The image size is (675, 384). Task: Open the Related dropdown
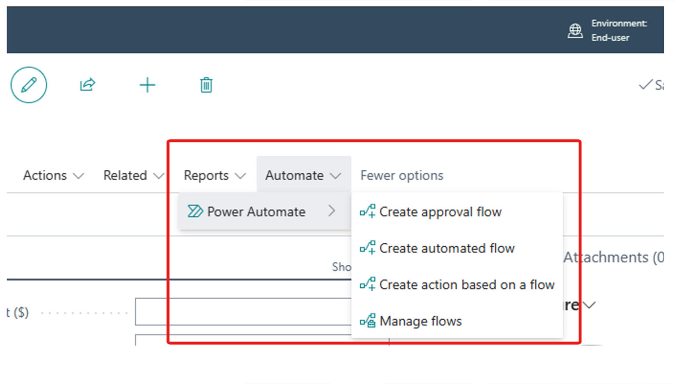(133, 175)
